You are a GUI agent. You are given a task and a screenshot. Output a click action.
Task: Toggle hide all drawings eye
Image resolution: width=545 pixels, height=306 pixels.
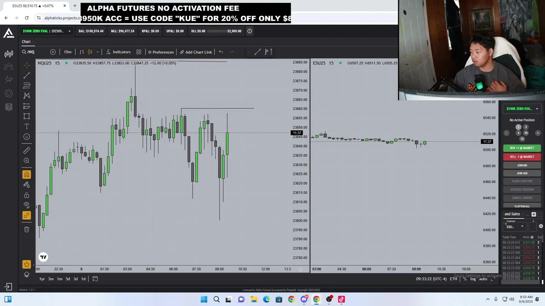(x=26, y=205)
